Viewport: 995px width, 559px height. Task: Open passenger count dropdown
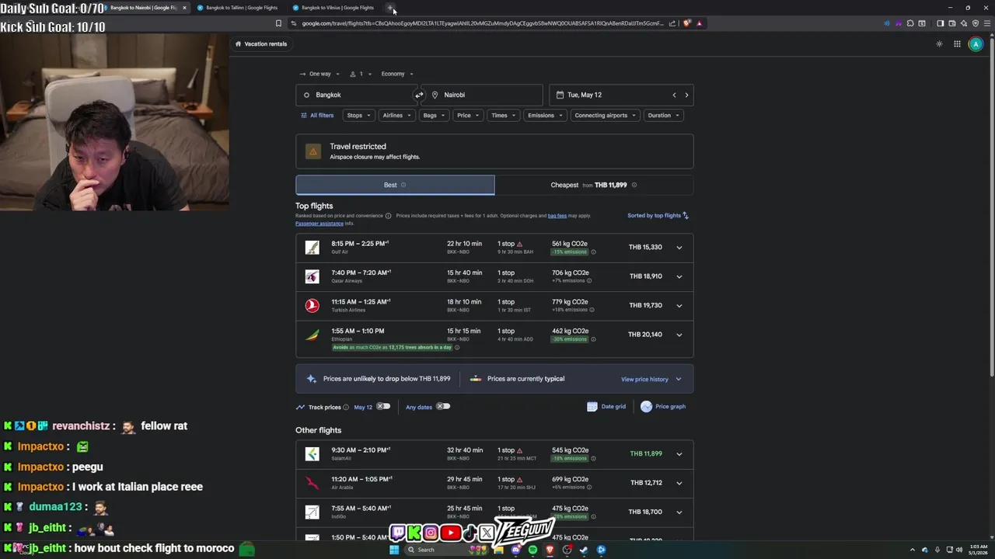pos(361,74)
